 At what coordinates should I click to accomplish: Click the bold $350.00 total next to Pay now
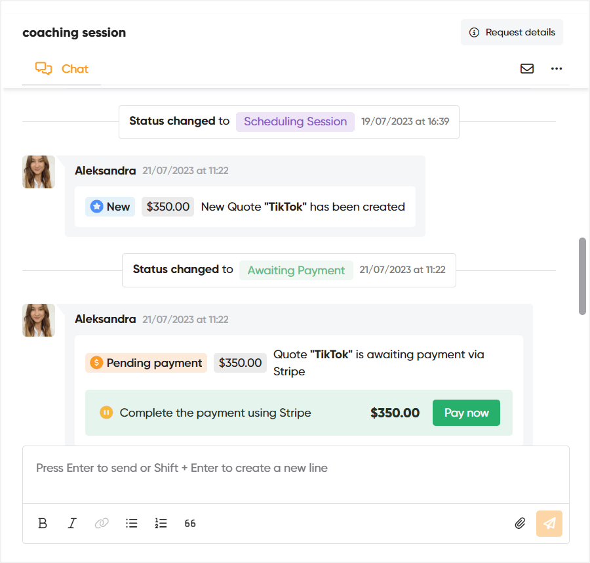[x=395, y=413]
